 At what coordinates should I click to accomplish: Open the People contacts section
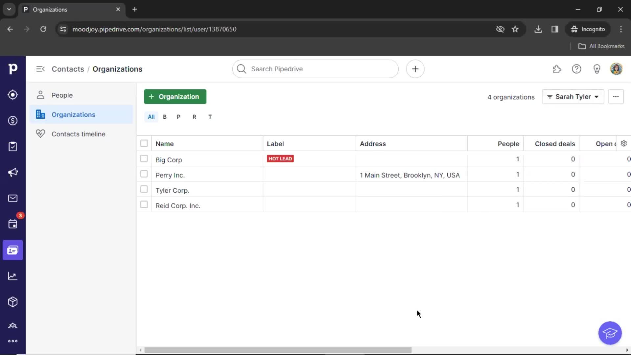point(62,95)
